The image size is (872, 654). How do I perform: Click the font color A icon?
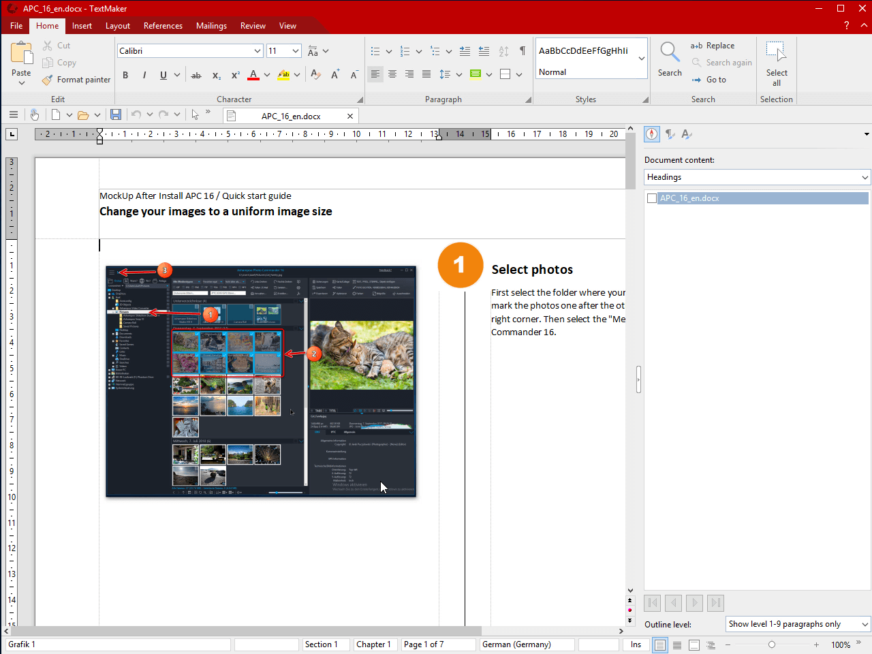[253, 75]
